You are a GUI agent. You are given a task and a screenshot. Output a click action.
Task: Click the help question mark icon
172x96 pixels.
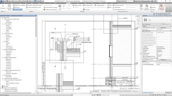point(155,1)
